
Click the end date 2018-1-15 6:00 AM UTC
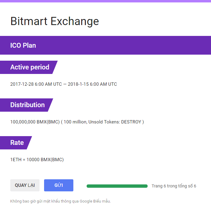pos(92,84)
